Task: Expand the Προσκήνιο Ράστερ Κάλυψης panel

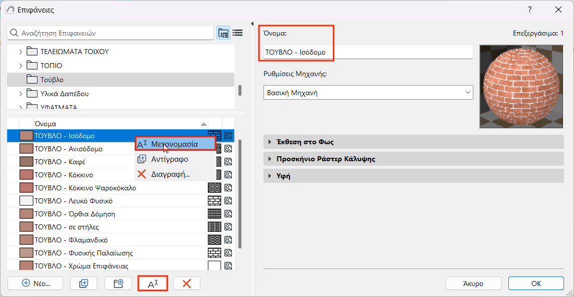Action: (270, 159)
